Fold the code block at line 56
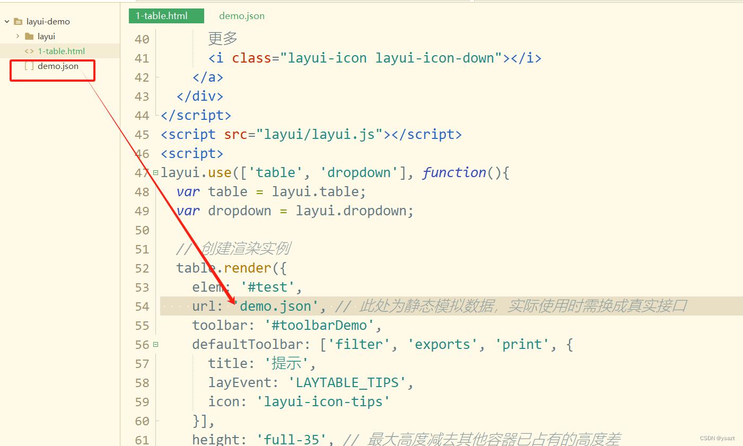The image size is (743, 446). [155, 344]
